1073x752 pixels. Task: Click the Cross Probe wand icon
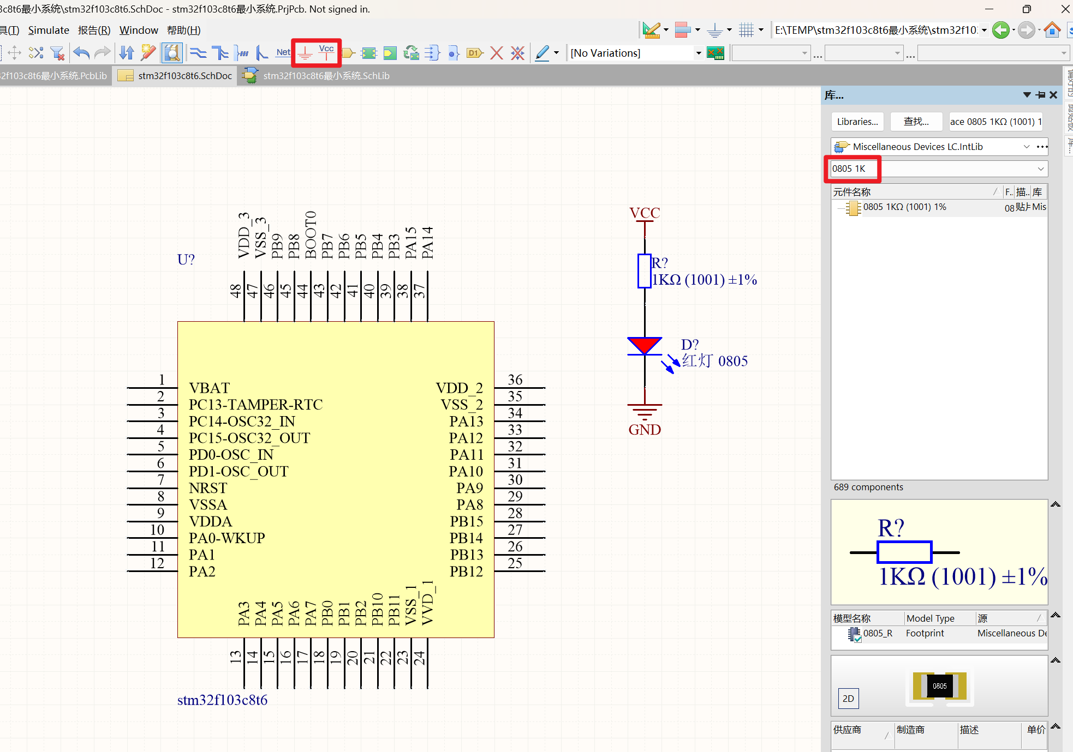pyautogui.click(x=148, y=53)
